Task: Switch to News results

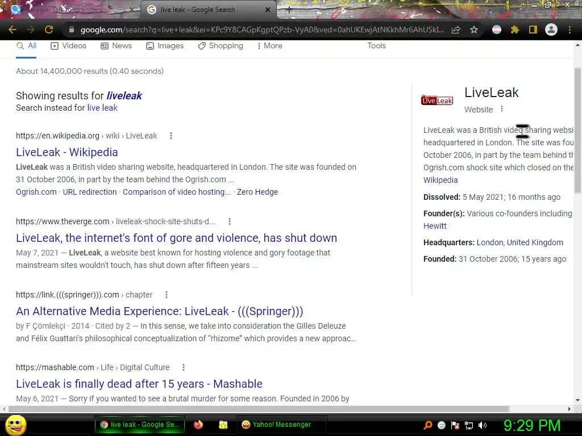Action: coord(116,45)
